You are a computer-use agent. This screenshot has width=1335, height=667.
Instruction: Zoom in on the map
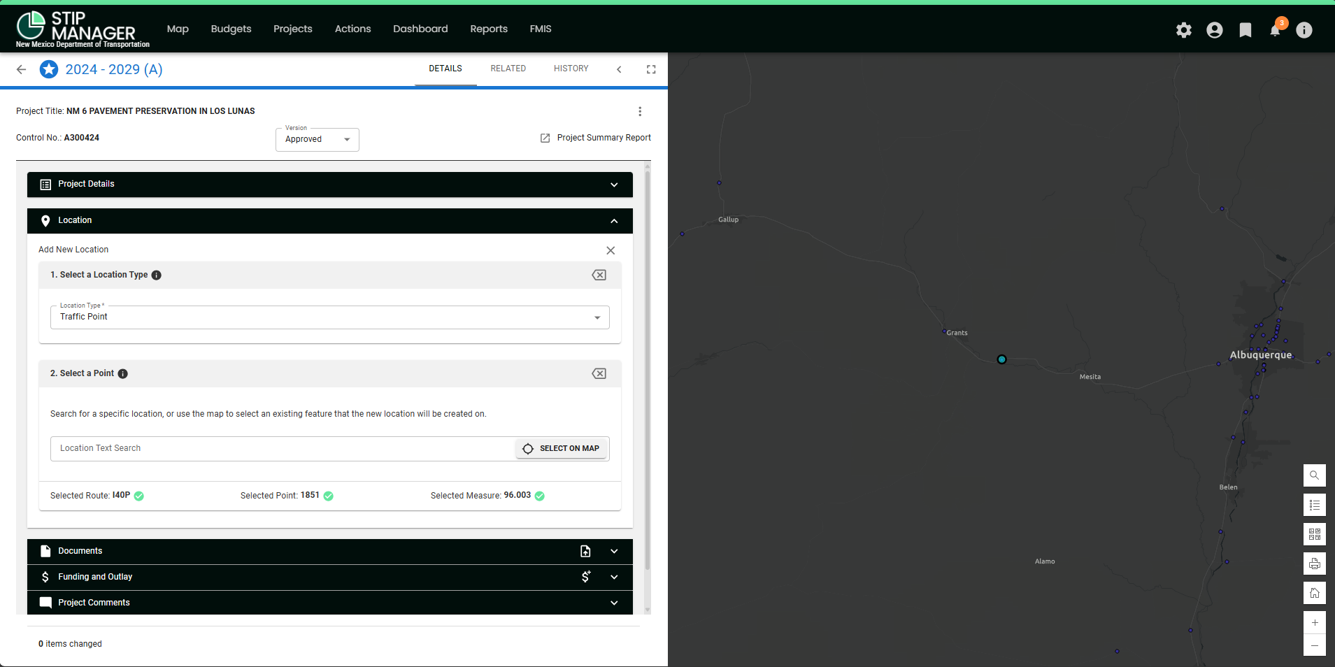tap(1315, 622)
